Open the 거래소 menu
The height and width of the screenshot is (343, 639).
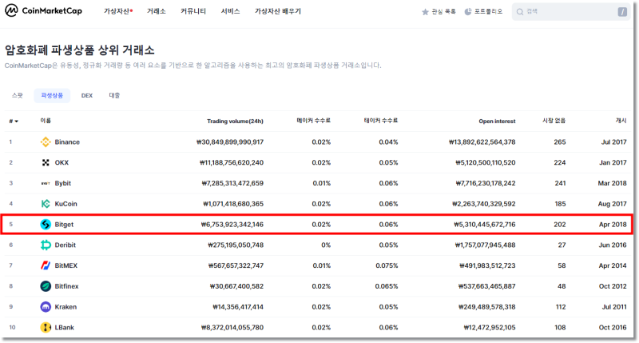point(156,11)
